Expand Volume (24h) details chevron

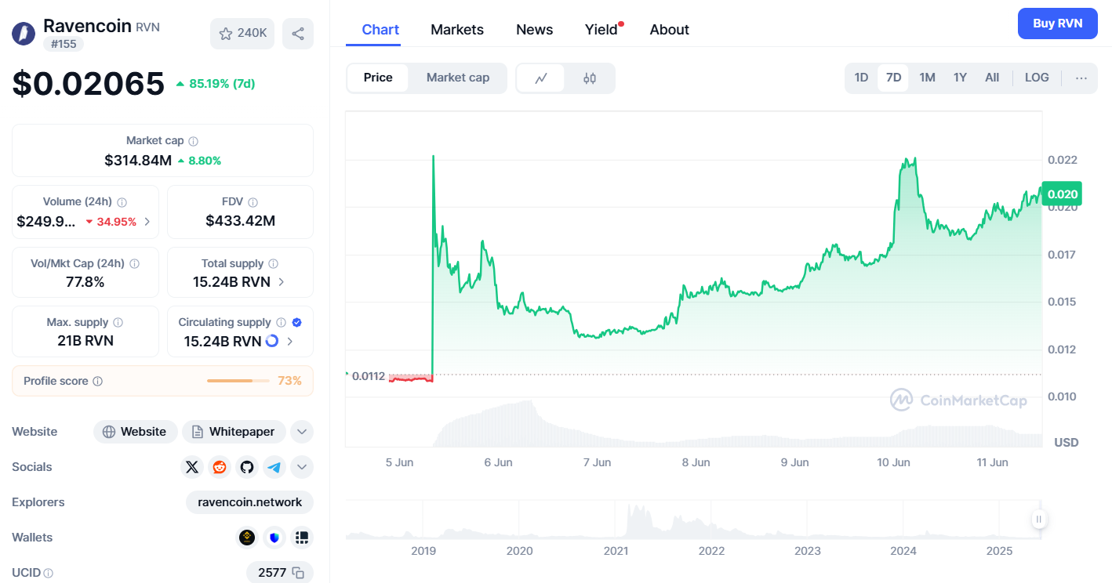pos(147,222)
